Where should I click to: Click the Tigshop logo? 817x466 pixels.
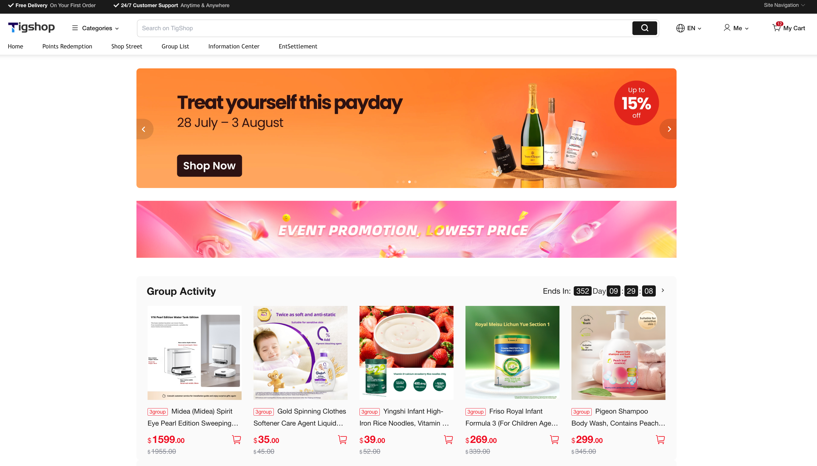click(x=31, y=28)
